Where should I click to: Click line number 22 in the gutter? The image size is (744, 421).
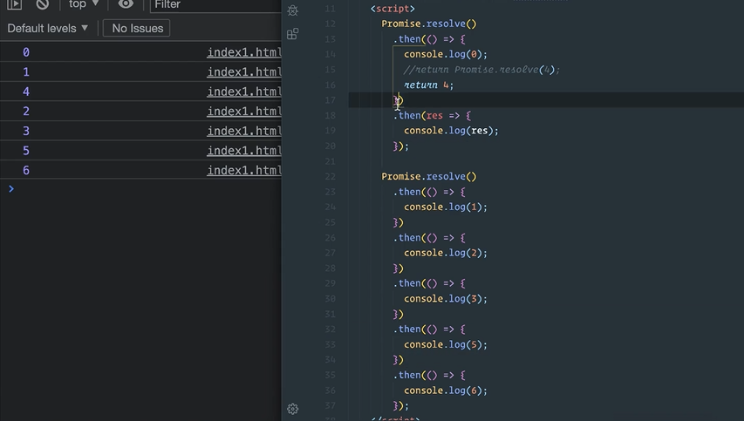331,176
